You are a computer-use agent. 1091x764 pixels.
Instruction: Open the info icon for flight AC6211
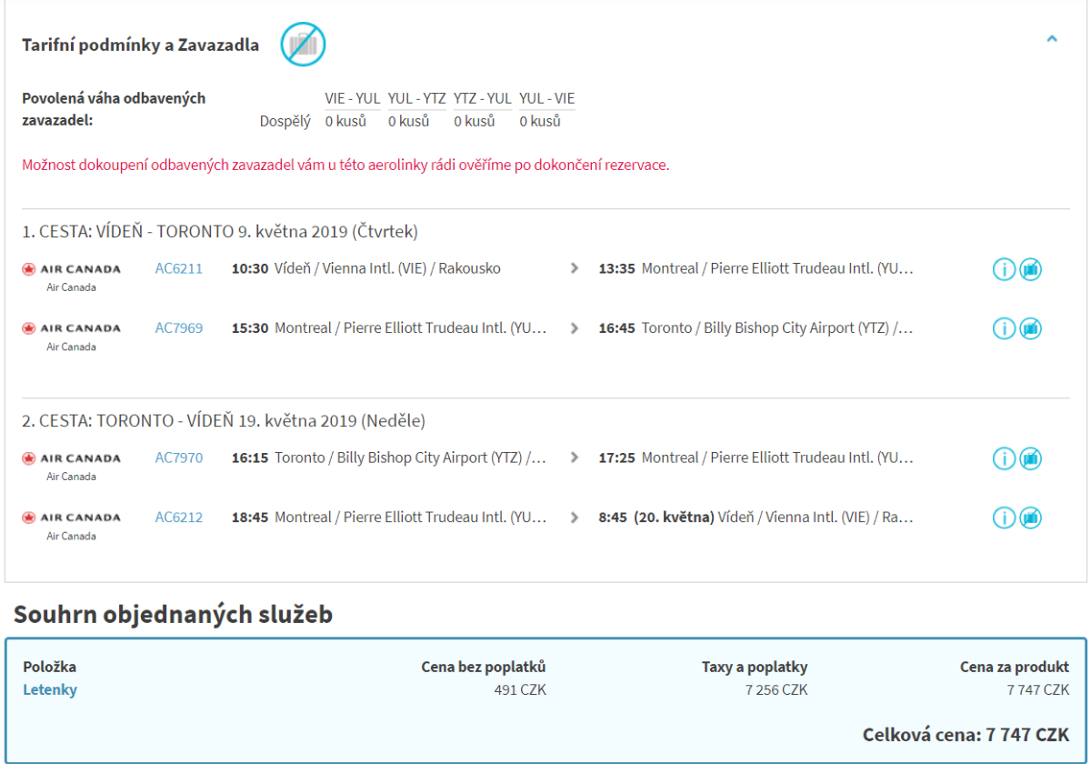[1004, 269]
